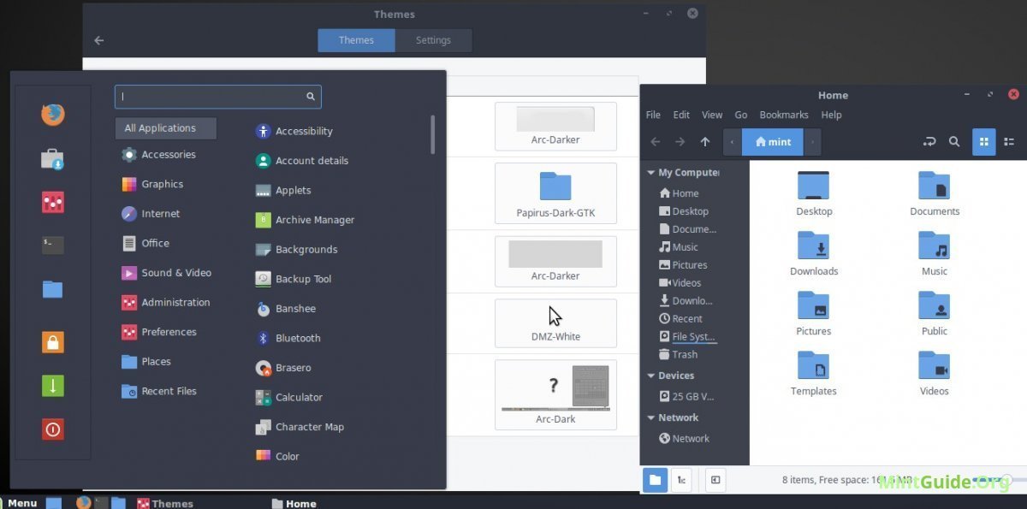Viewport: 1027px width, 509px height.
Task: Collapse the Network sidebar section
Action: click(x=651, y=417)
